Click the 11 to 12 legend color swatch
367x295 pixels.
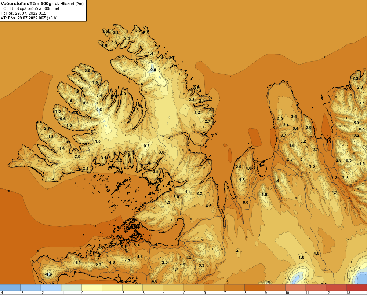click(x=316, y=288)
